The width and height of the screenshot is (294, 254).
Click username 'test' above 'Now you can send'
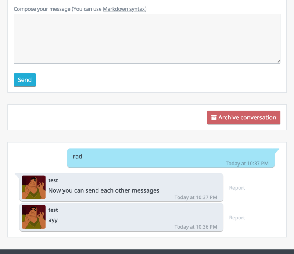pyautogui.click(x=53, y=180)
